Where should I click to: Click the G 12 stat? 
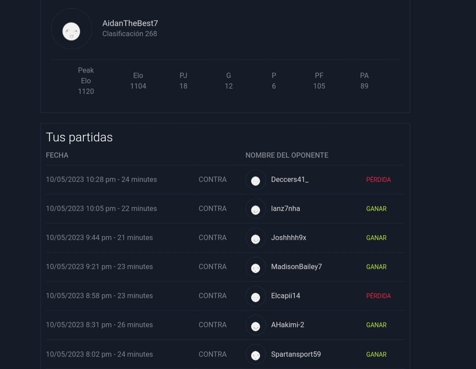point(229,81)
